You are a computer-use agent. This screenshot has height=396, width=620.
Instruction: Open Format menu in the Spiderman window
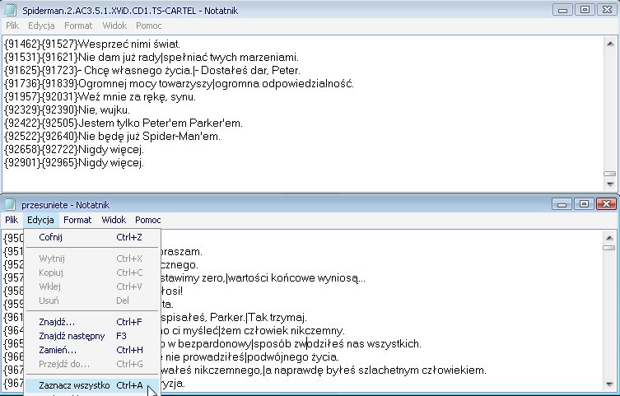click(78, 26)
